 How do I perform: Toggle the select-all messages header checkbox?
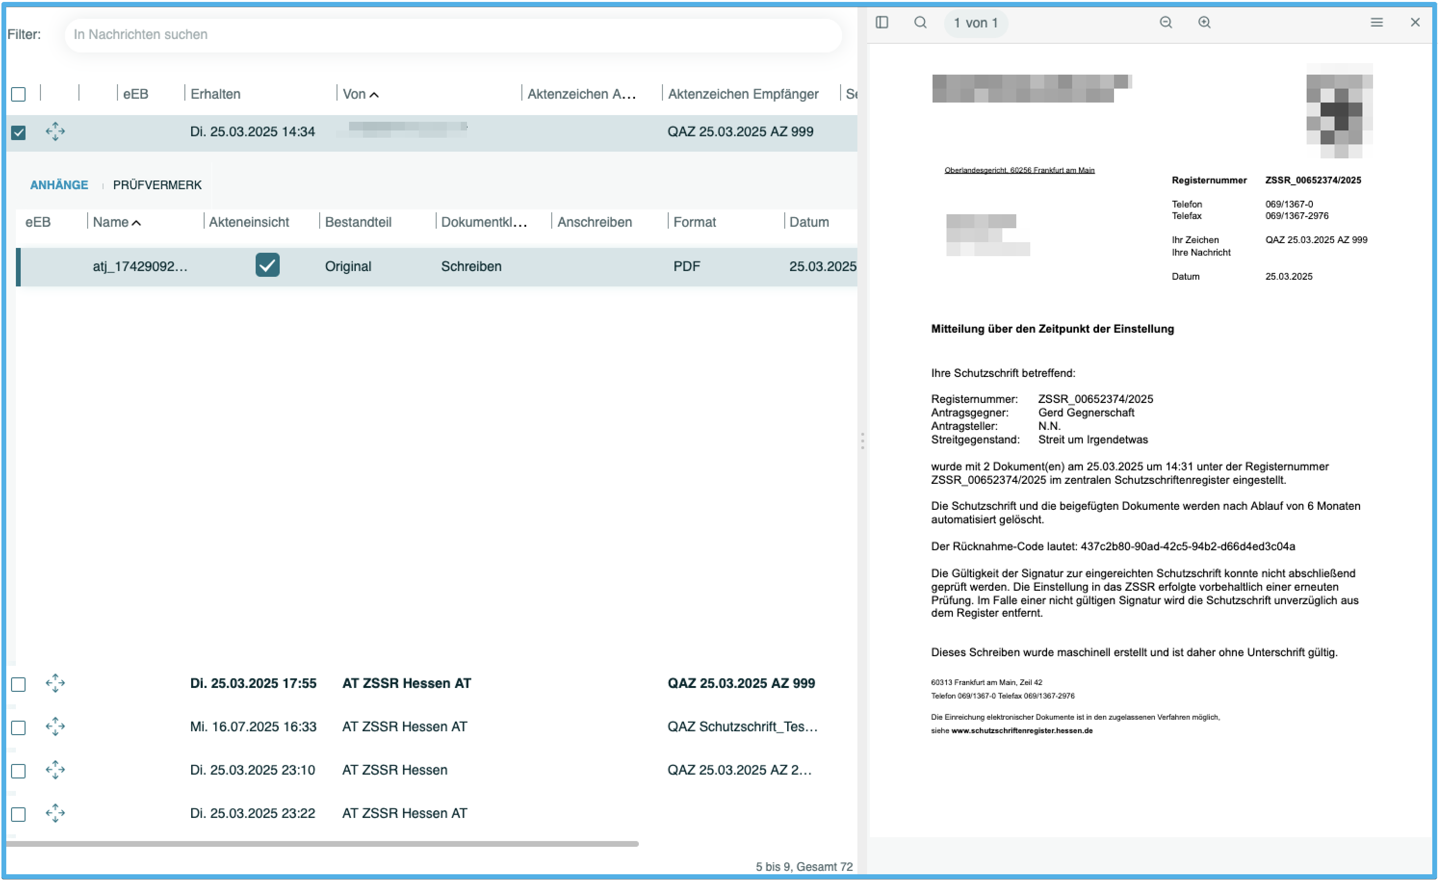click(19, 94)
